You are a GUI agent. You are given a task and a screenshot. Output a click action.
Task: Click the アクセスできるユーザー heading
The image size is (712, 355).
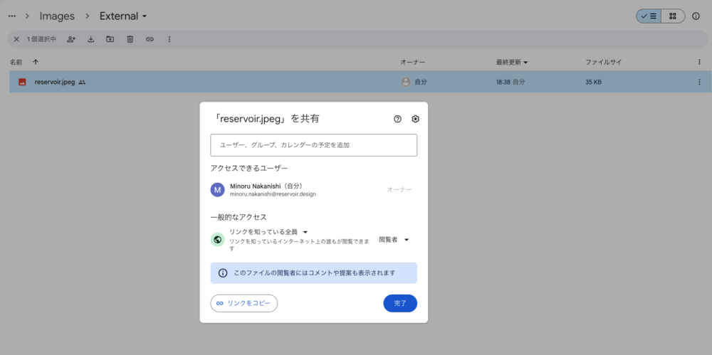point(248,168)
